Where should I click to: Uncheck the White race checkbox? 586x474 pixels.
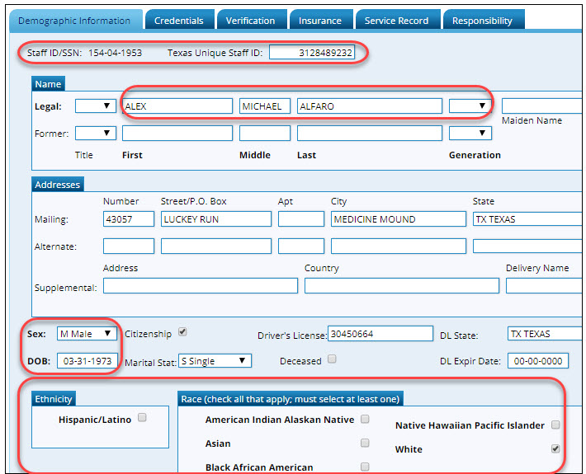point(555,448)
